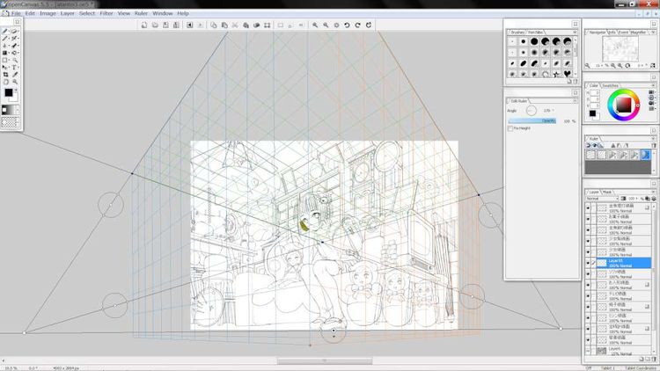The image size is (660, 371).
Task: Click the Open file icon in the toolbar
Action: click(x=155, y=25)
